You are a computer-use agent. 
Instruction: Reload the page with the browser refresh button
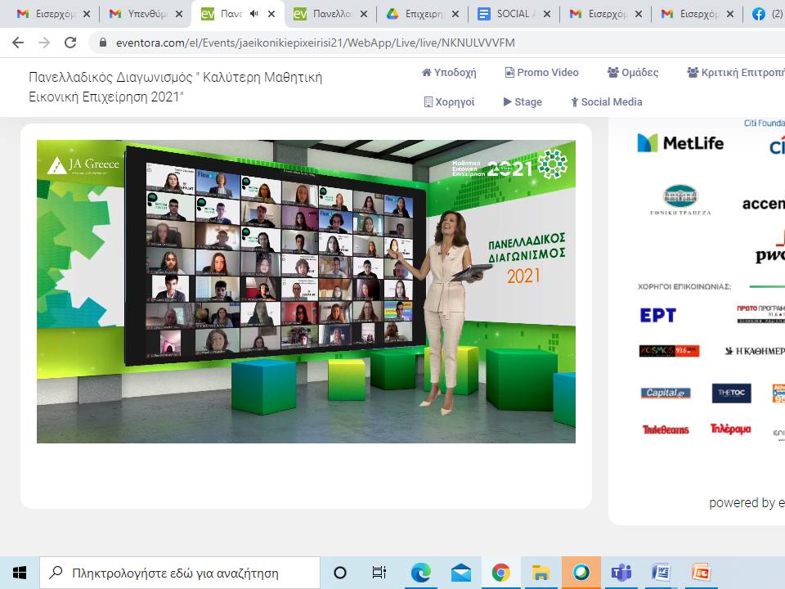coord(70,43)
